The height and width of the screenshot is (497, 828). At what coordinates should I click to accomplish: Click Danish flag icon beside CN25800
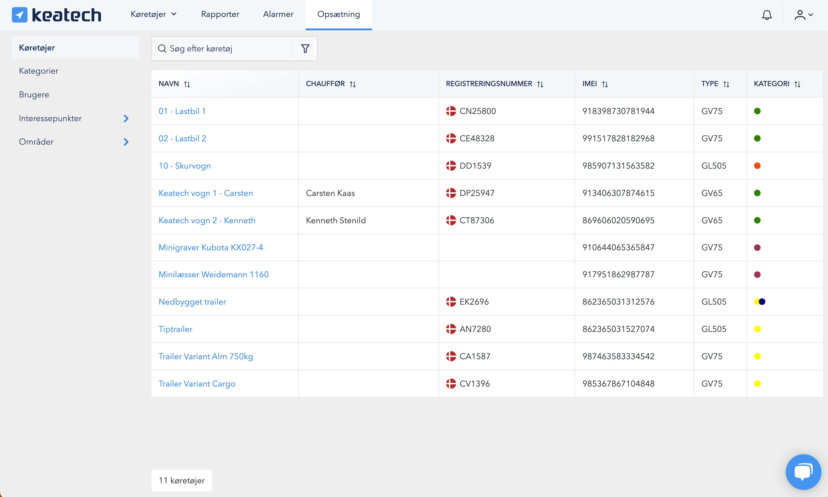pyautogui.click(x=451, y=111)
